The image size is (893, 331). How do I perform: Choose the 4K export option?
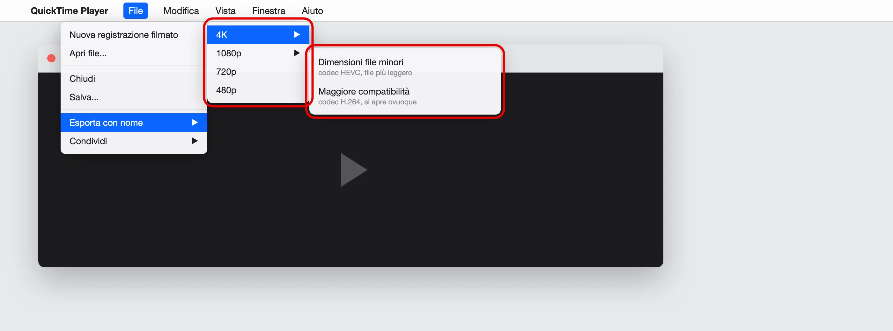(258, 35)
